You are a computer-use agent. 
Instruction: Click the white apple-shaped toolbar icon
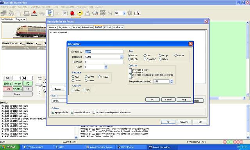(87, 13)
